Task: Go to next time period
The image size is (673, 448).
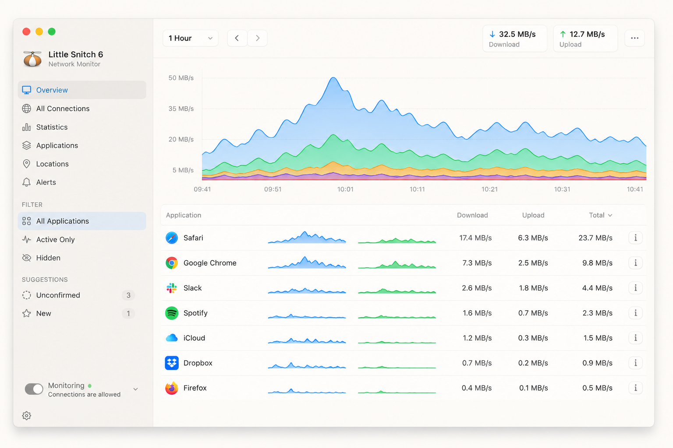Action: coord(258,38)
